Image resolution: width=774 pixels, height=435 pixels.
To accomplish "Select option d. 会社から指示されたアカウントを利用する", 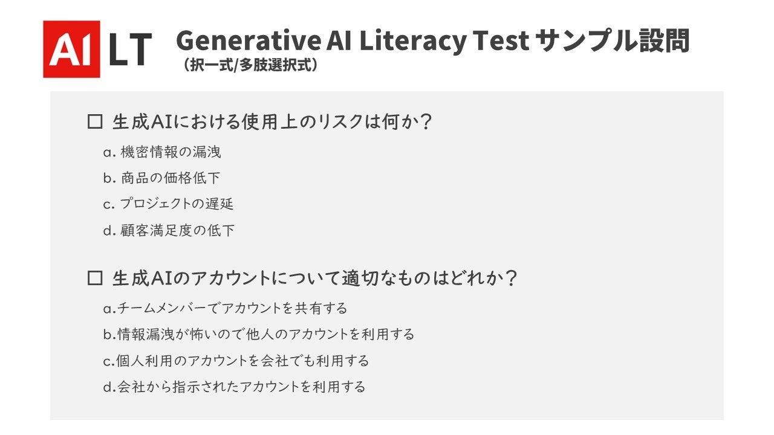I will 234,387.
